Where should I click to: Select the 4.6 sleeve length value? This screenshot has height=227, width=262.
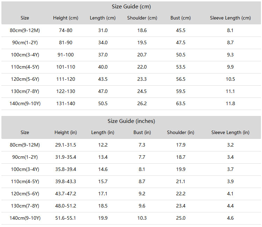[230, 218]
